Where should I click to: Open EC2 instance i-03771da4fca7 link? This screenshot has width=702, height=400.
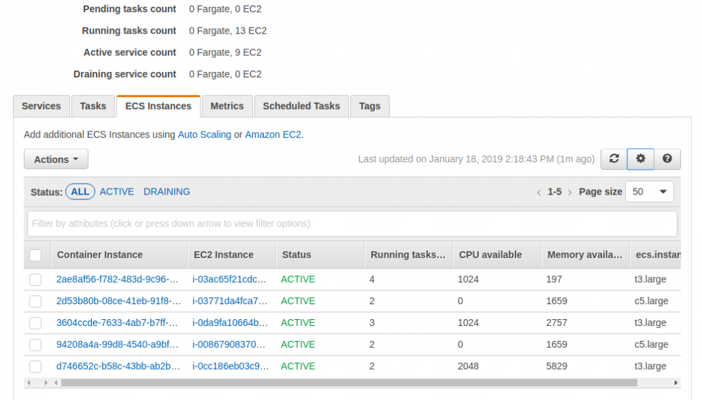(x=230, y=301)
